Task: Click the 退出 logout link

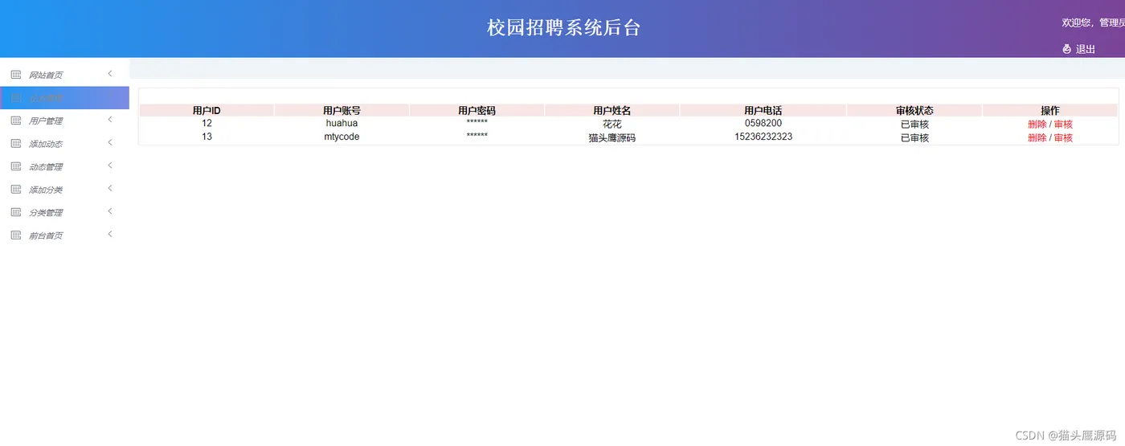Action: pos(1086,49)
